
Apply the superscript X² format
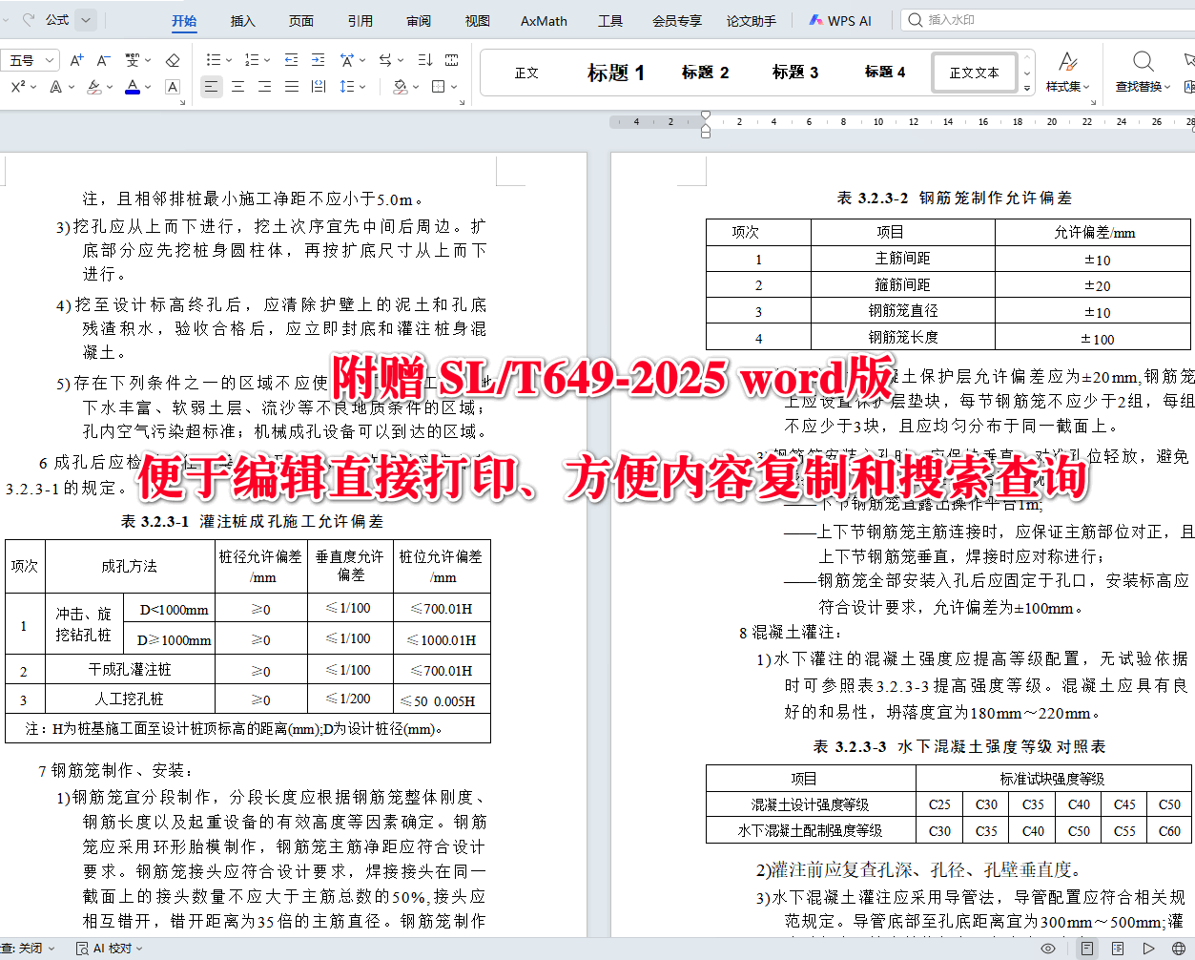pos(18,87)
